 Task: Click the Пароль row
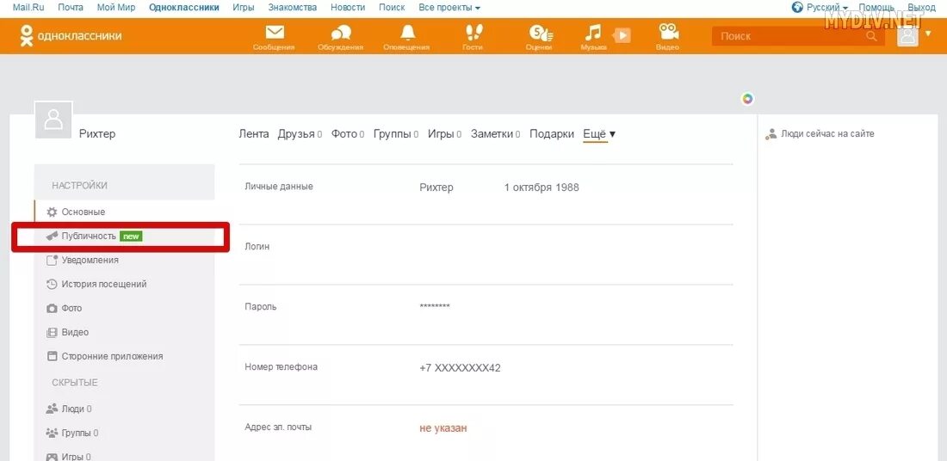pyautogui.click(x=486, y=315)
